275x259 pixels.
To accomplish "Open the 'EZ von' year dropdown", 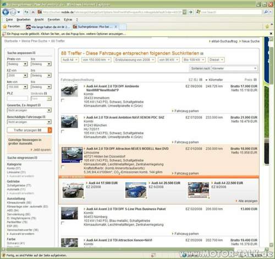I will point(18,75).
